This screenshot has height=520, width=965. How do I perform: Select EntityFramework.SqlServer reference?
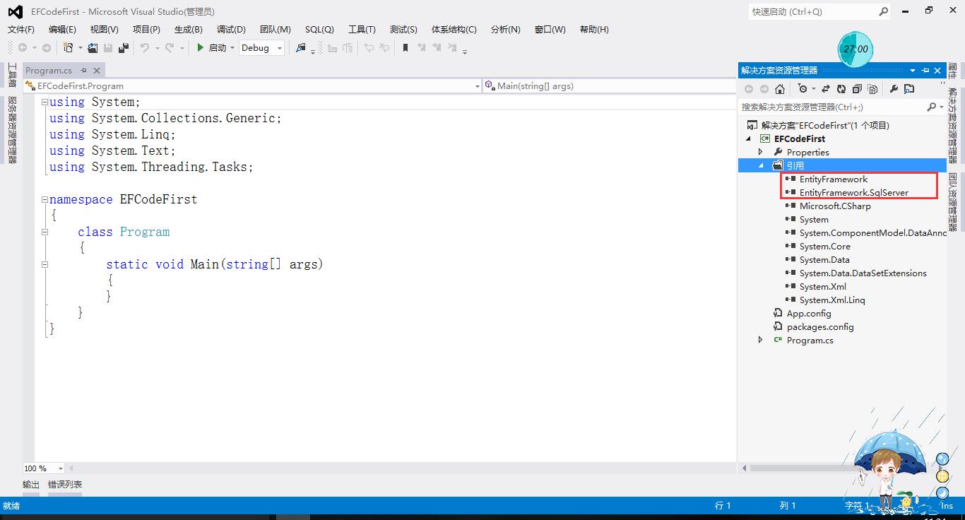pos(854,192)
